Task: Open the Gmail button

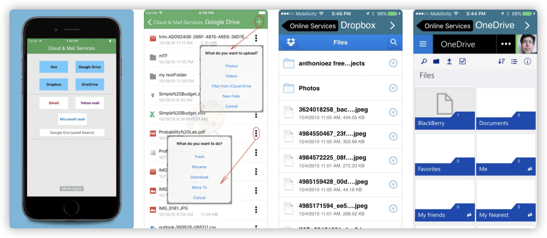Action: coord(54,103)
